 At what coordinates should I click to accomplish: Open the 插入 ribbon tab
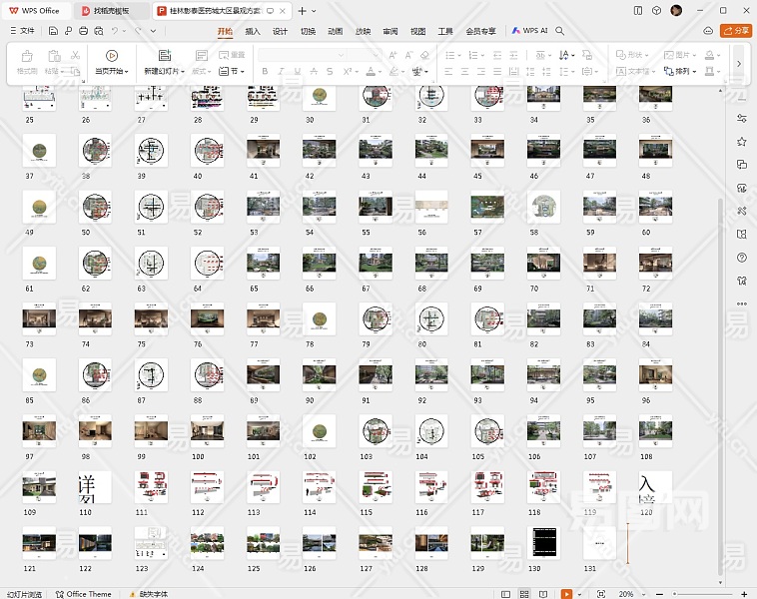point(253,31)
